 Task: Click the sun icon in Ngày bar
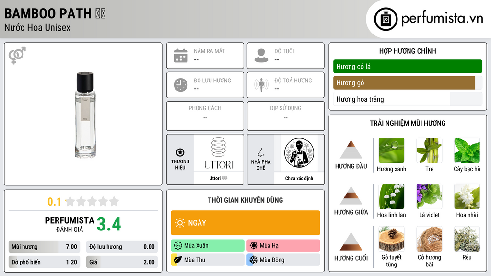[x=180, y=223]
